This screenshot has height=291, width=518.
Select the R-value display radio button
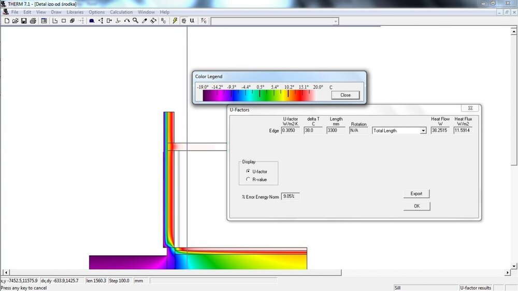coord(249,179)
